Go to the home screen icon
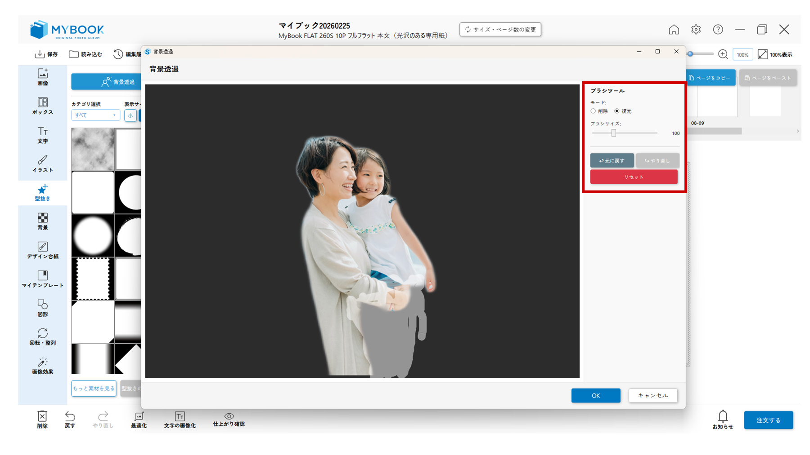Viewport: 810px width, 455px height. pos(674,30)
